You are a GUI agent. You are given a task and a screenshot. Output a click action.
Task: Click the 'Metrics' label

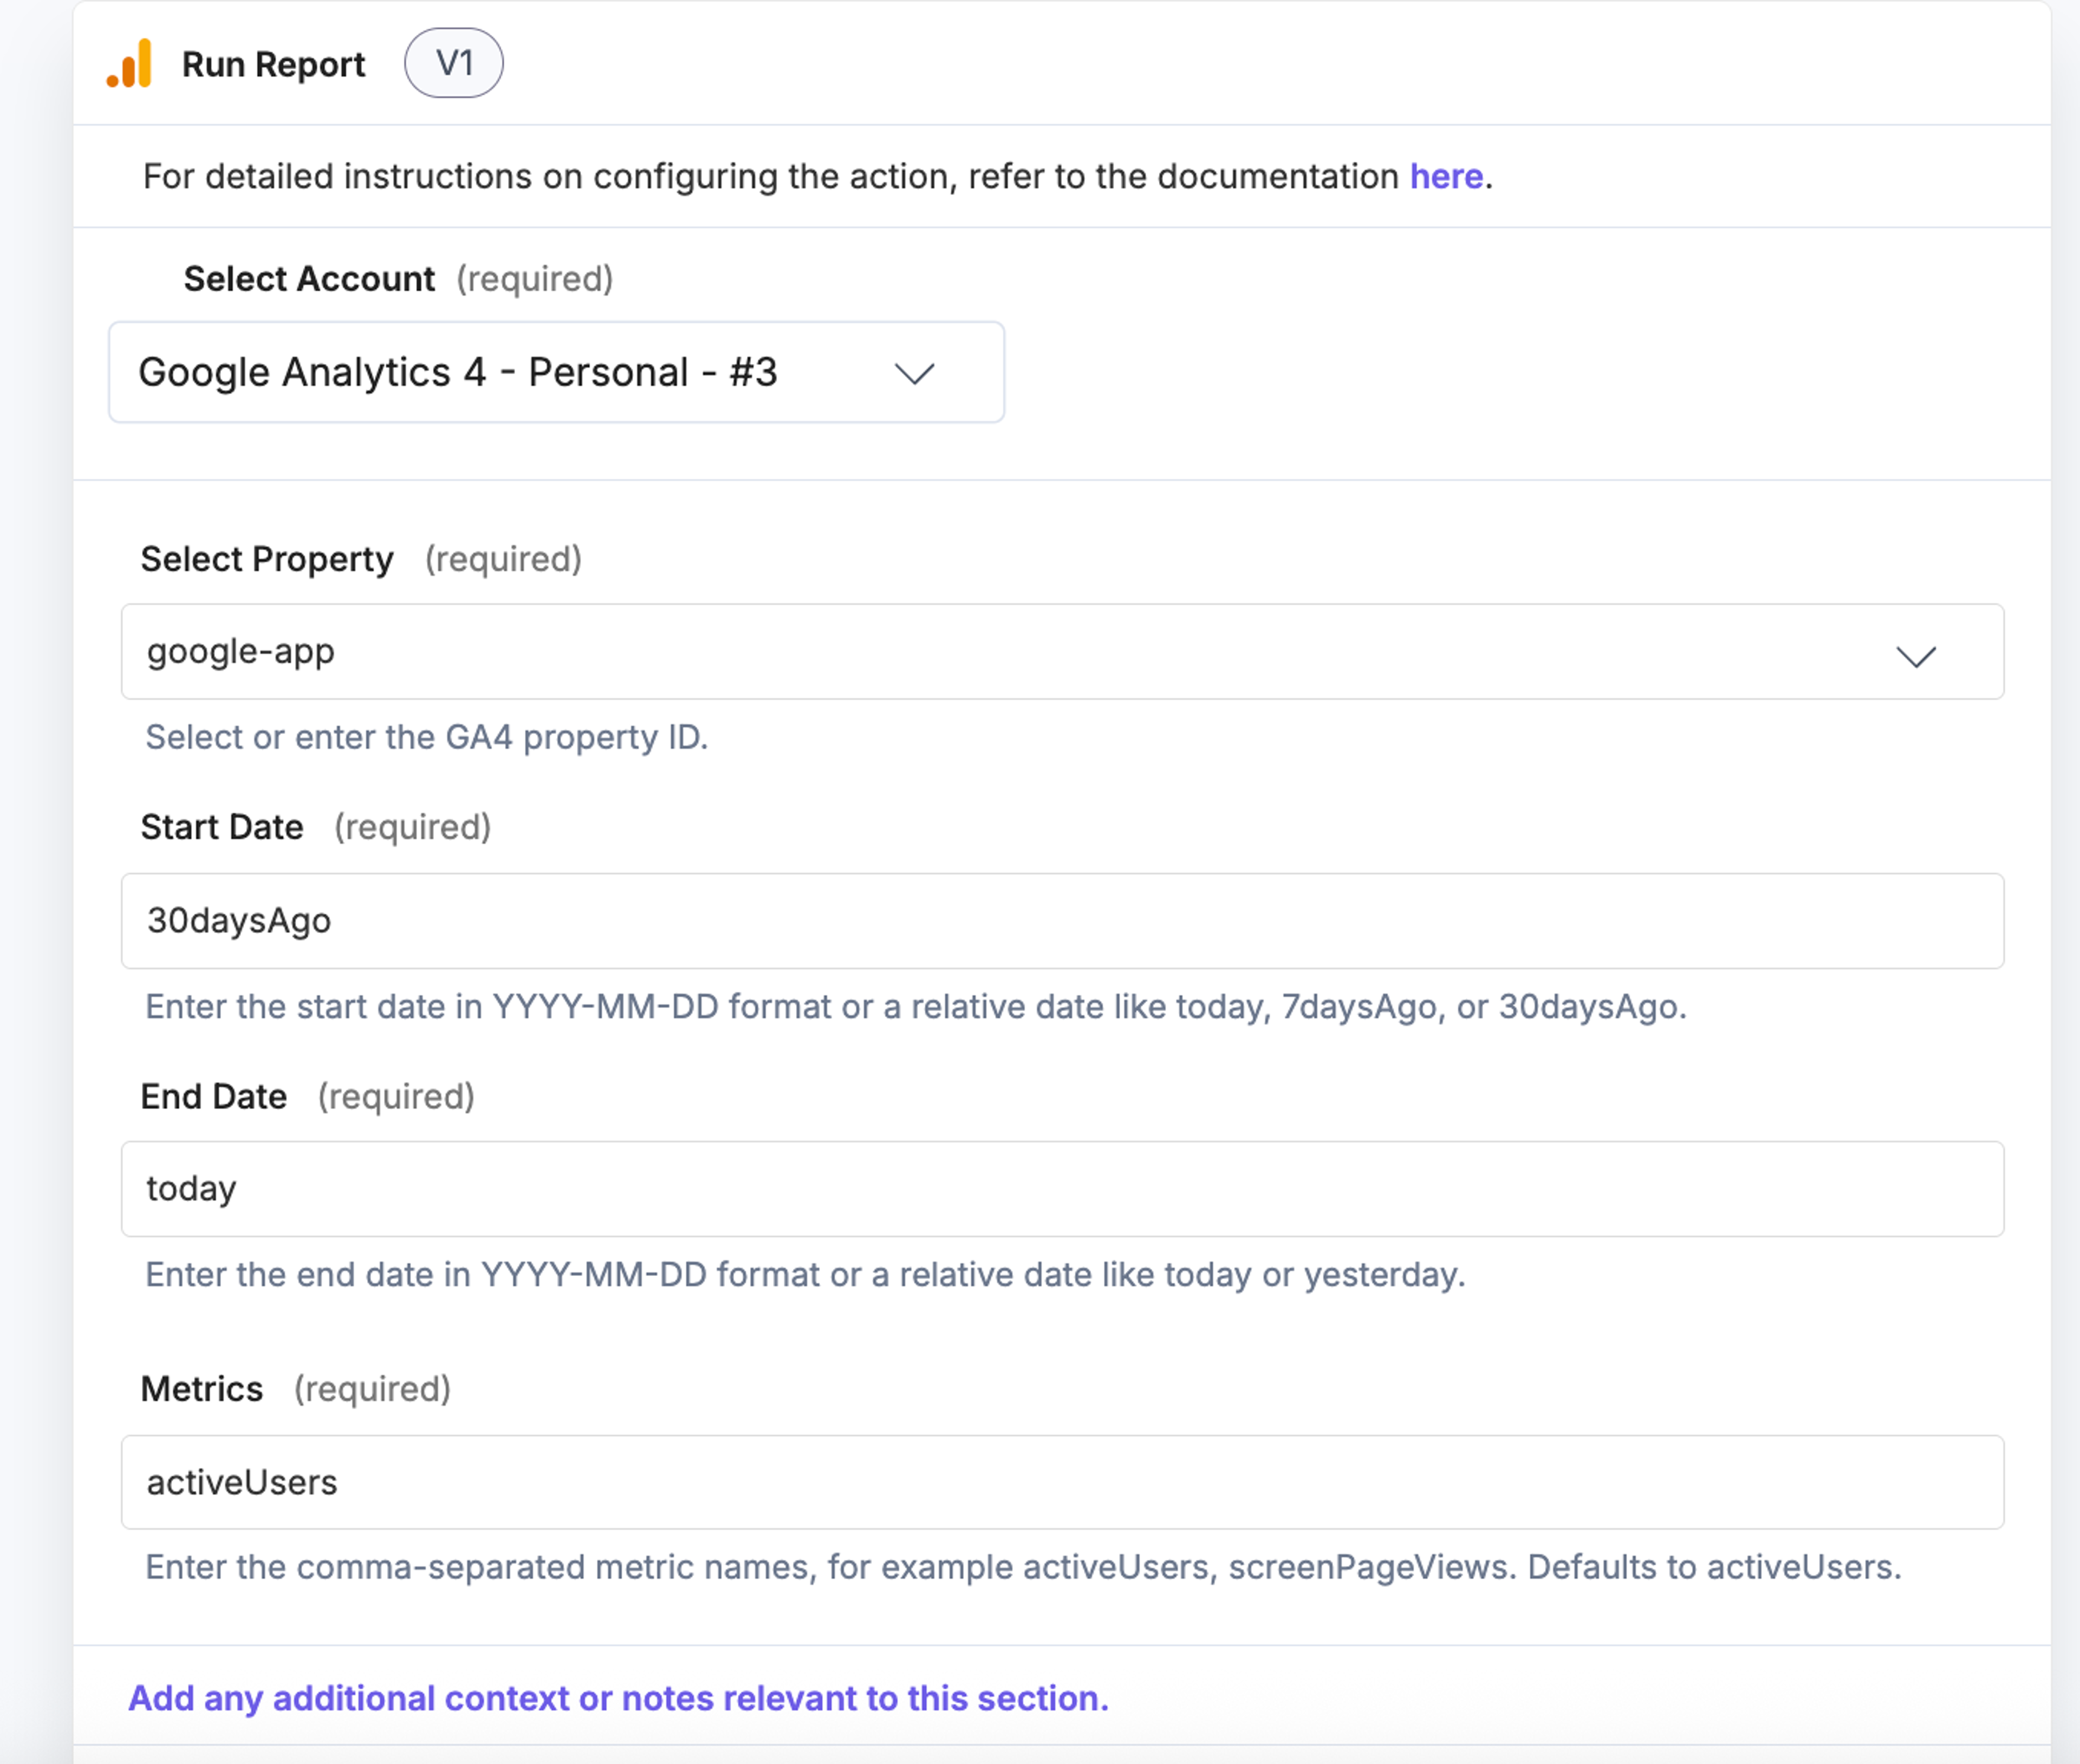(x=202, y=1389)
